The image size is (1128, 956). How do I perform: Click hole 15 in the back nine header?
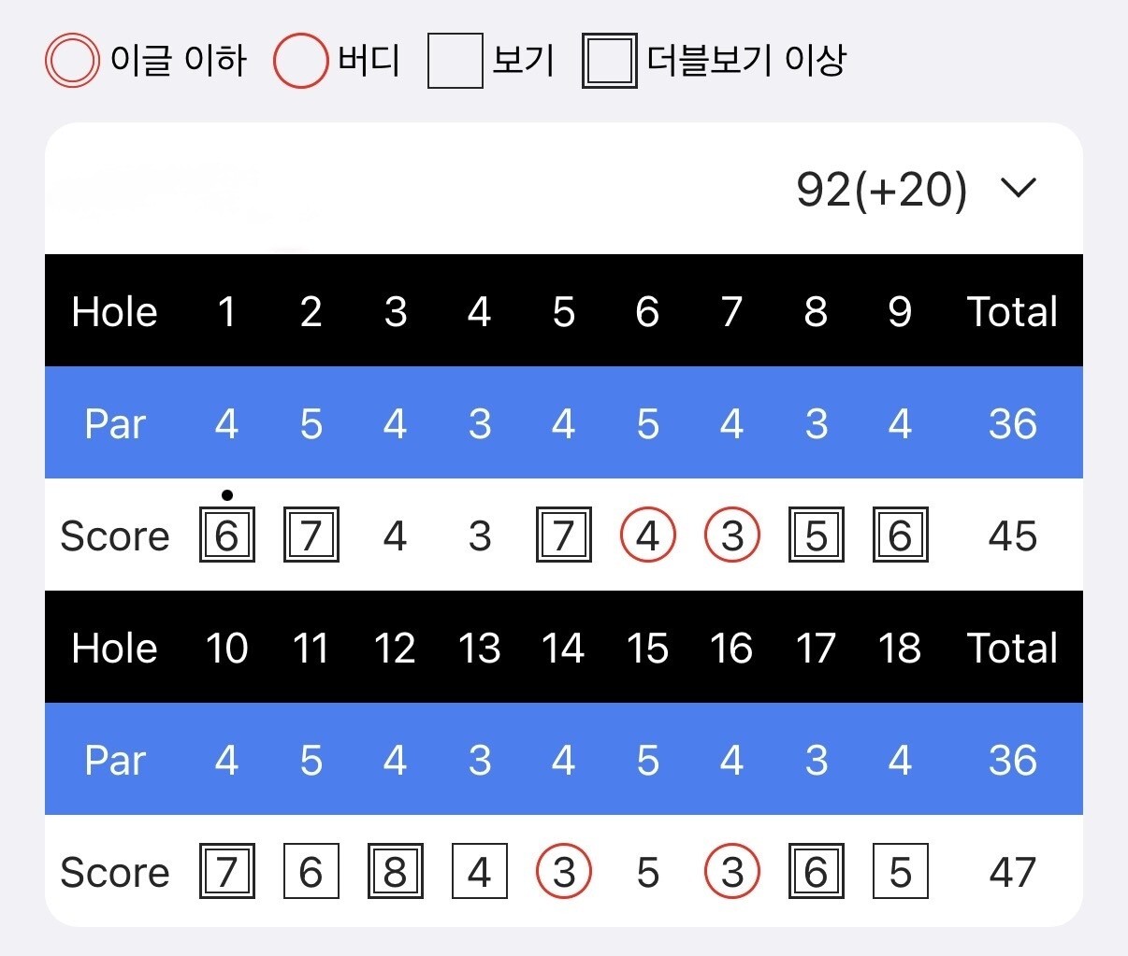647,648
